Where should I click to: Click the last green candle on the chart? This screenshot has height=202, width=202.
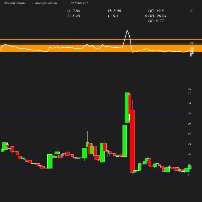[189, 167]
